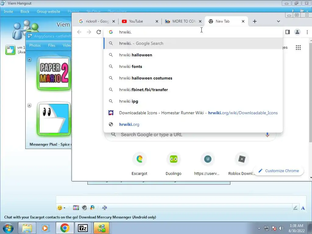Click Paper Mario 2 display picture
Image resolution: width=312 pixels, height=234 pixels.
(54, 73)
